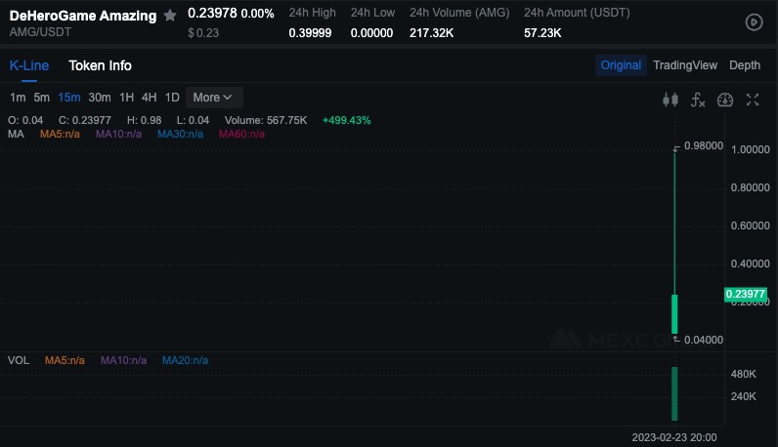Click the DeHeroGame Amazing token name
The width and height of the screenshot is (778, 447).
(83, 16)
